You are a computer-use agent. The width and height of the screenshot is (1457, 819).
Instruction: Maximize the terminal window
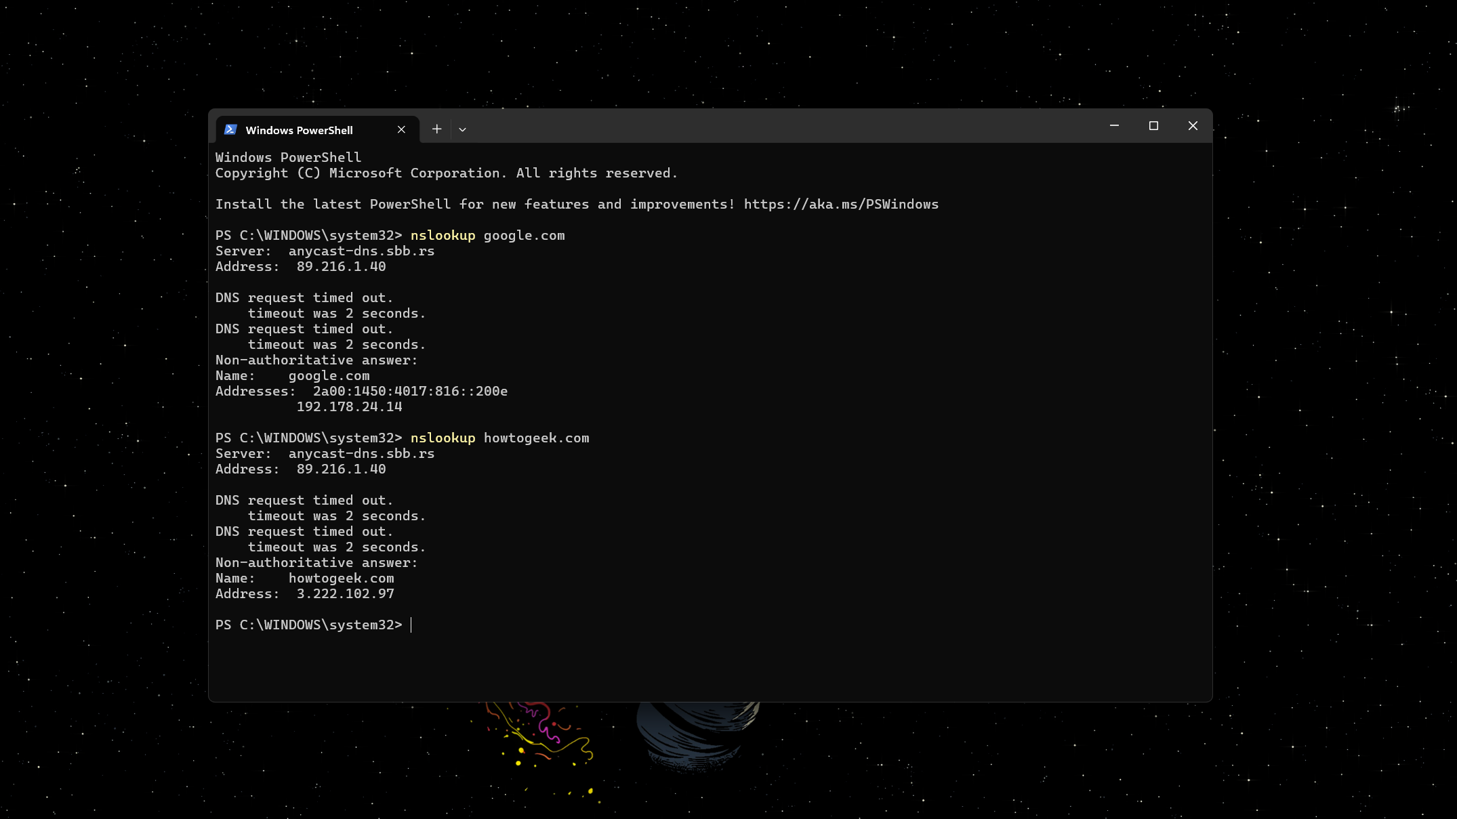[1153, 126]
